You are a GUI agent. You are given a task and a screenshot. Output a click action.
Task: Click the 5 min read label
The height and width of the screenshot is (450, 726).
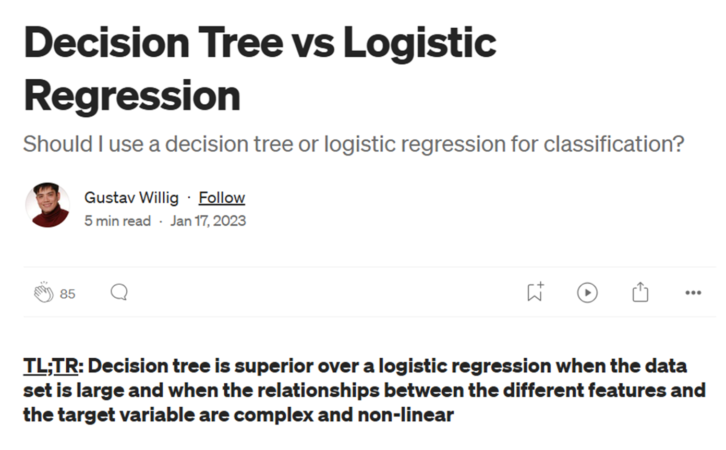click(117, 221)
